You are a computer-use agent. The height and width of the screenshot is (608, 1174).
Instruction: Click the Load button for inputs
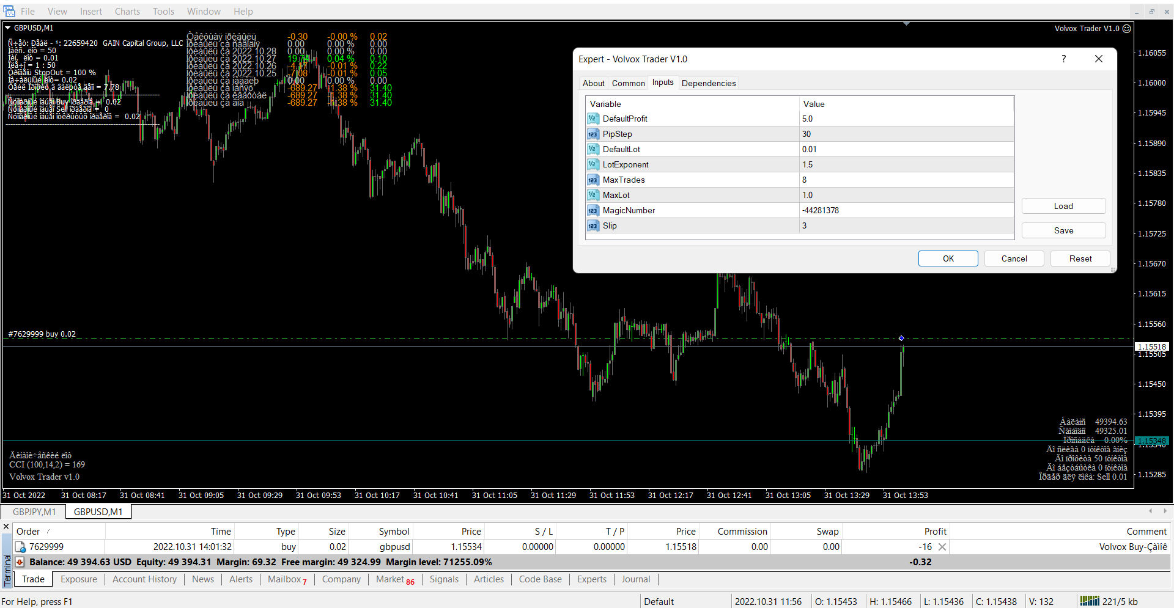coord(1063,206)
